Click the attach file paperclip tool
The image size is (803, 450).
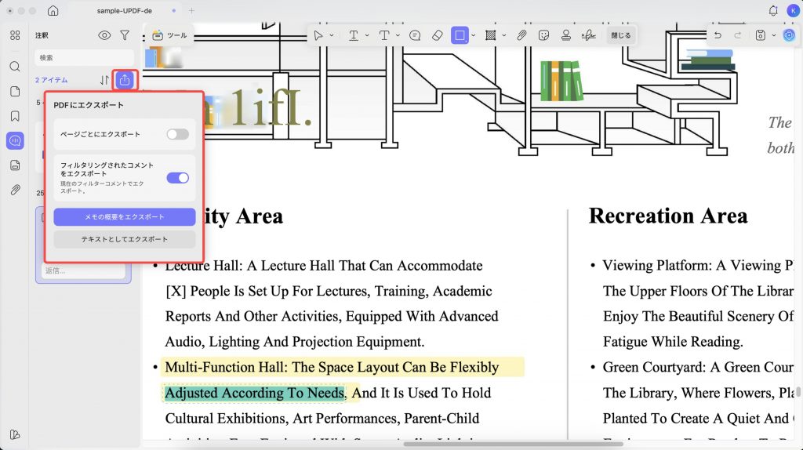point(521,35)
